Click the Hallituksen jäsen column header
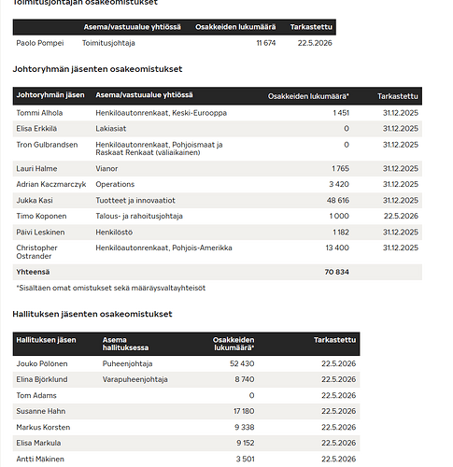Screen dimensions: 453x467 (46, 340)
